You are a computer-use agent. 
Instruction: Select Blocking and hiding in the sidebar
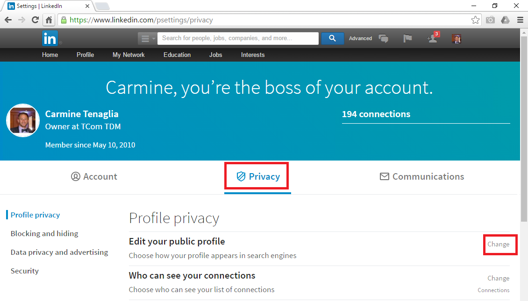(x=44, y=233)
